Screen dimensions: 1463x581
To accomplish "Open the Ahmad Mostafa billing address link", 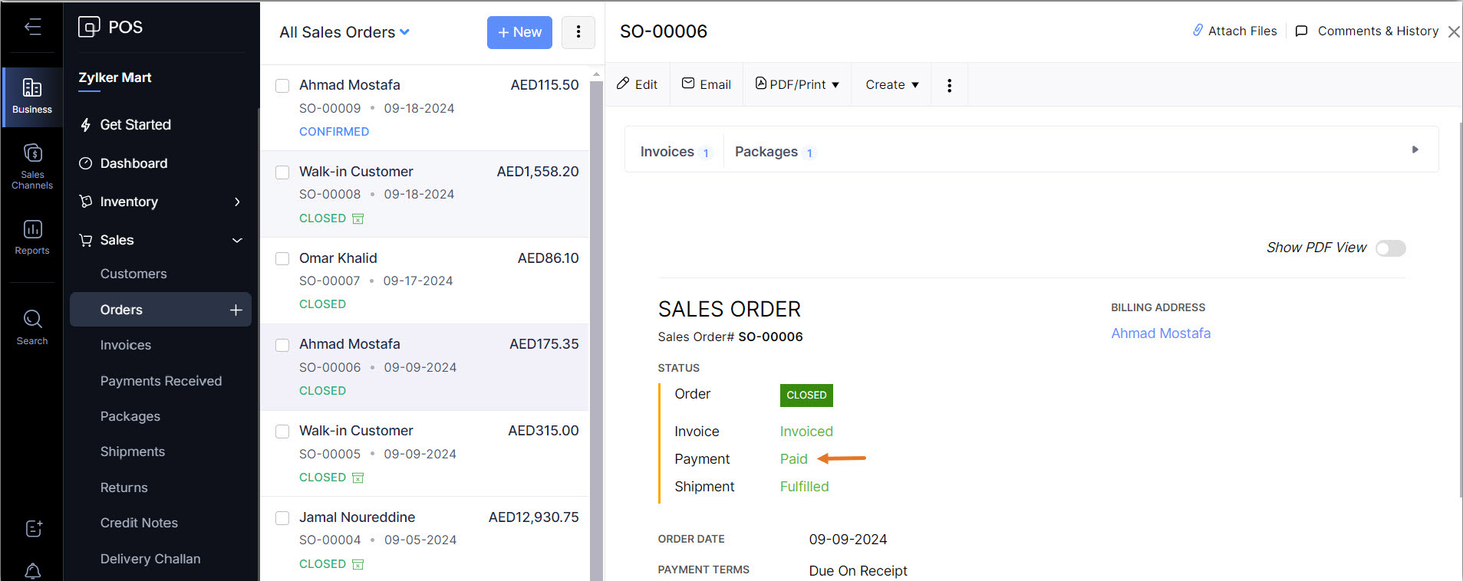I will tap(1161, 333).
